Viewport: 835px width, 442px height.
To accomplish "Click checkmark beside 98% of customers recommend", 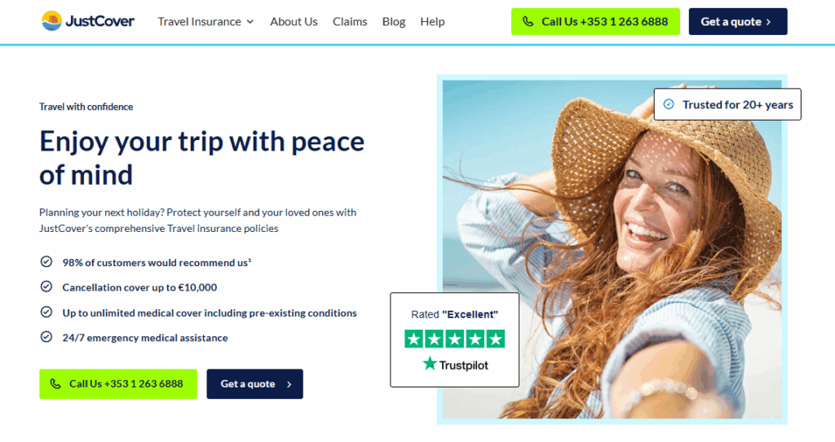I will [x=46, y=261].
